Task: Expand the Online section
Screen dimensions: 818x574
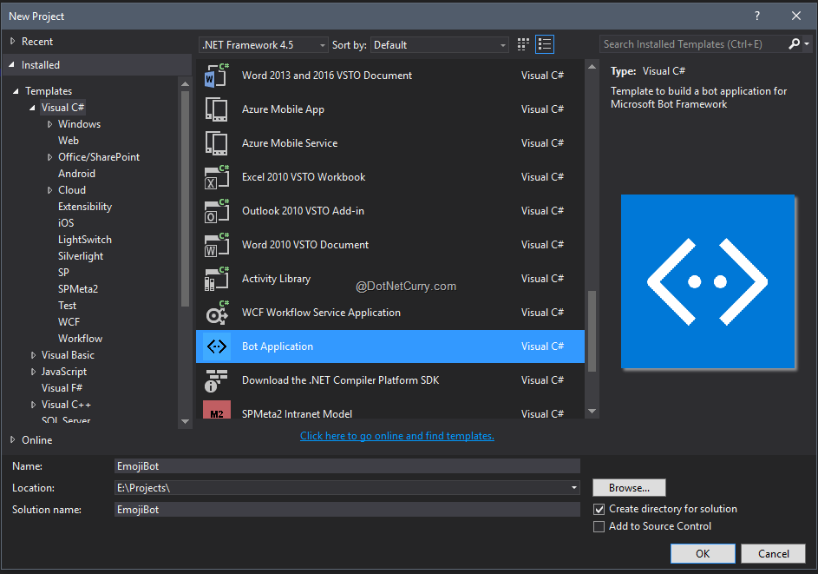Action: click(x=12, y=439)
